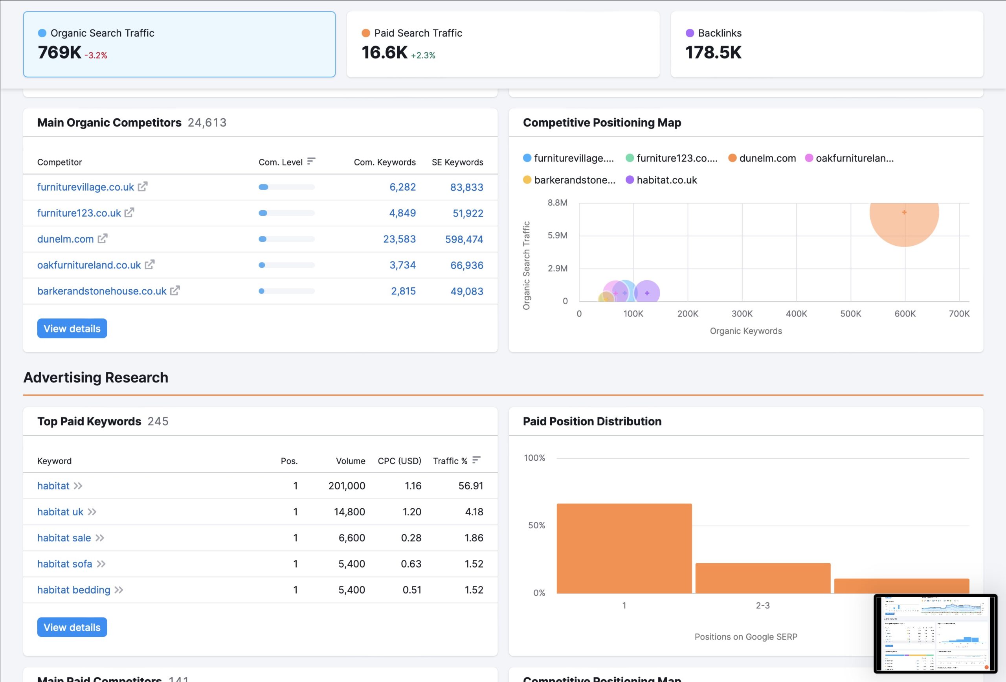View details of Top Paid Keywords

coord(72,627)
